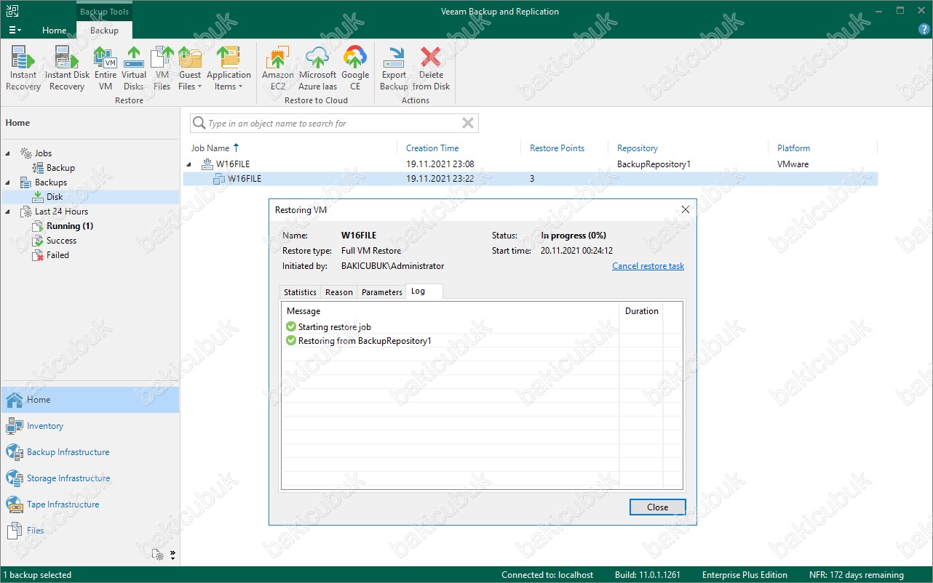Open Inventory in the navigation pane
The height and width of the screenshot is (583, 933).
[45, 426]
